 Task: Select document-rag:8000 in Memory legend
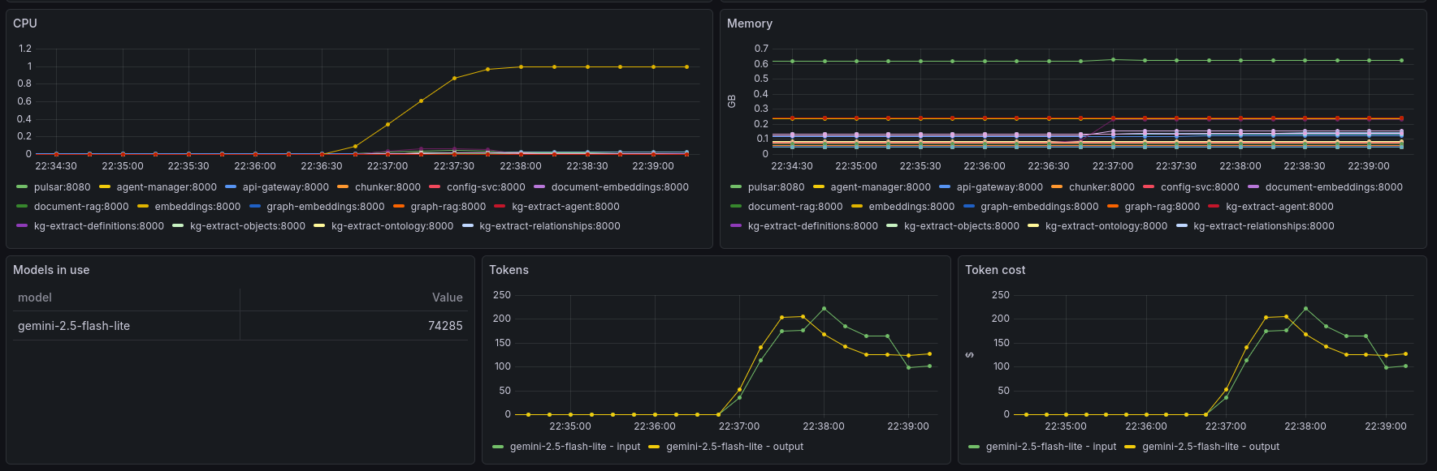click(795, 207)
